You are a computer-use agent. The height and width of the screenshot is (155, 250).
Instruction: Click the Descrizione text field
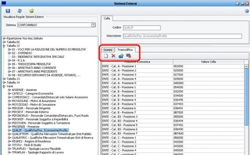(x=182, y=36)
